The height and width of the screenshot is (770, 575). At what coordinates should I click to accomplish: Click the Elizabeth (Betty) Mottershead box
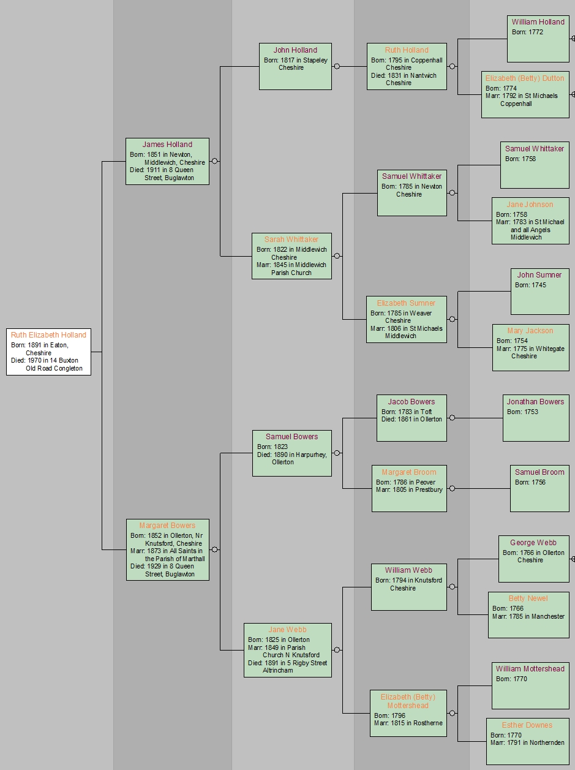click(408, 713)
